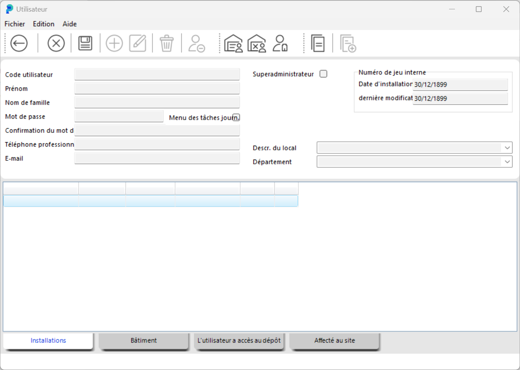
Task: Open the L'utilisateur a accès au dépôt tab
Action: coord(239,341)
